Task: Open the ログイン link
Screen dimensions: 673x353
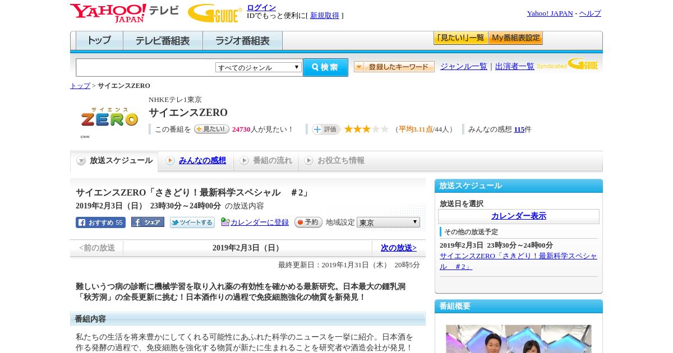Action: (261, 7)
